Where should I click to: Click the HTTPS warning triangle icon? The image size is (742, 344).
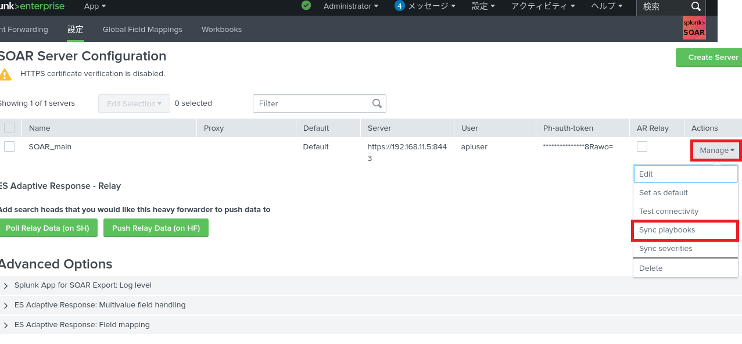(x=5, y=74)
